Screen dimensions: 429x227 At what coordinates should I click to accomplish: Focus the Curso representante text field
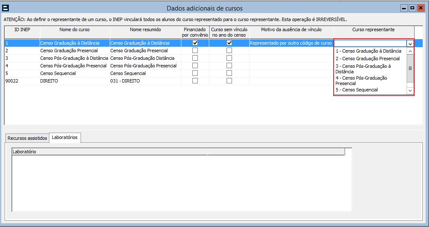[x=370, y=43]
